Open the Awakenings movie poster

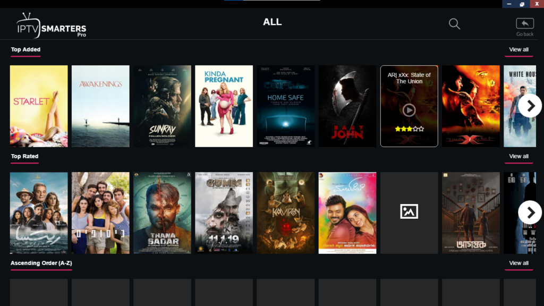point(100,106)
